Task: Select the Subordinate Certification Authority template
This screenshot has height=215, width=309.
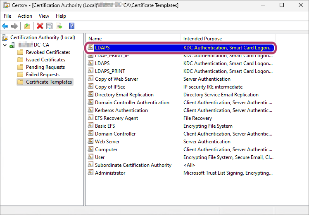Action: (133, 165)
